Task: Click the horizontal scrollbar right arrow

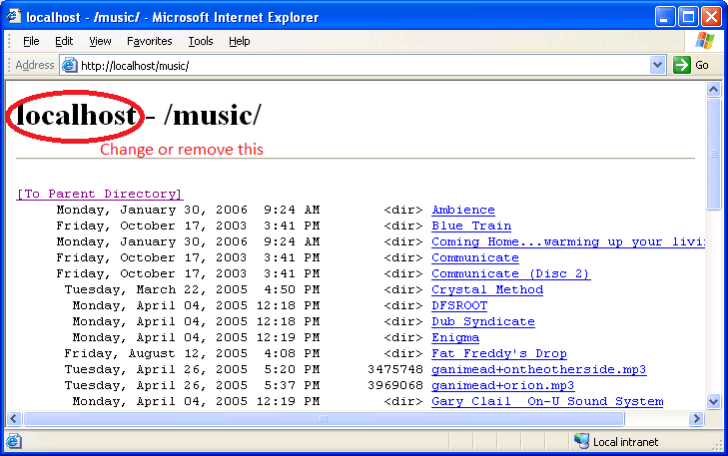Action: 696,419
